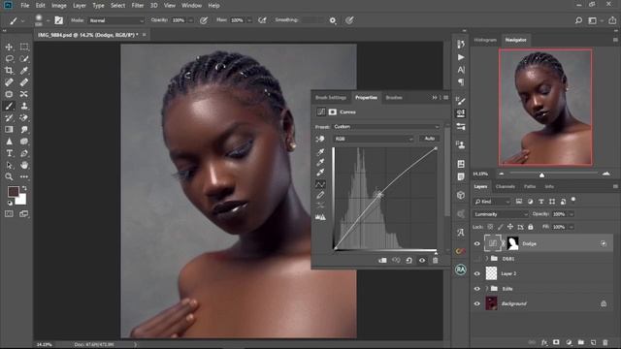Open the Curves Preset dropdown
The height and width of the screenshot is (349, 621).
tap(386, 127)
